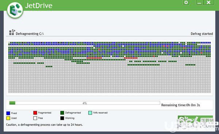This screenshot has height=134, width=219.
Task: Close the JetDrive window
Action: coord(208,3)
